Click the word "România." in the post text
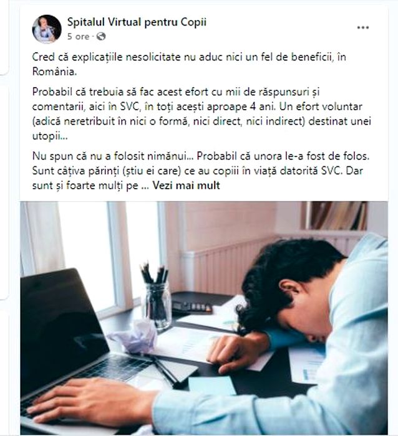 click(55, 72)
